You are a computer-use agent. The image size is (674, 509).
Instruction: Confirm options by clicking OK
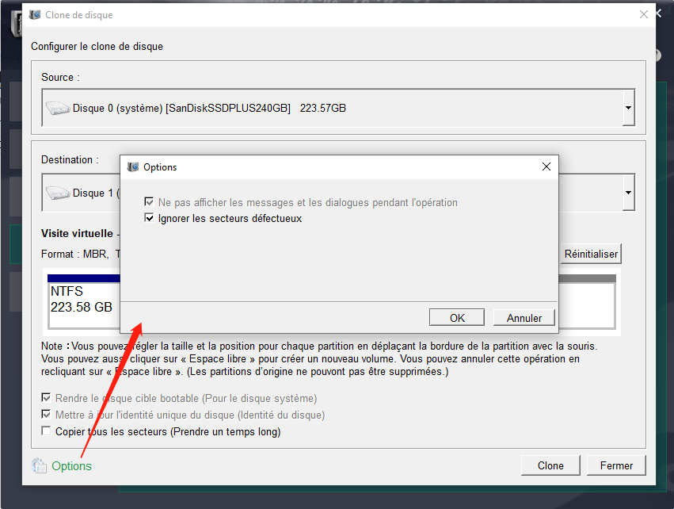456,316
